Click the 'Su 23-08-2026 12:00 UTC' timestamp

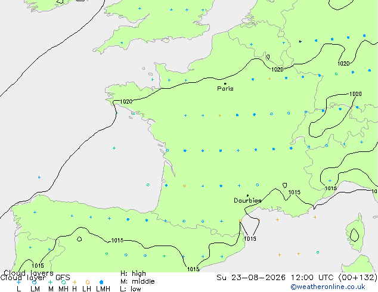pyautogui.click(x=276, y=278)
